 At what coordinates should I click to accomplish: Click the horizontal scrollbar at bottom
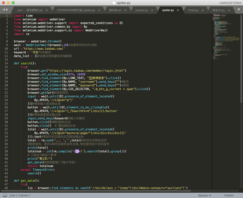pyautogui.click(x=96, y=191)
